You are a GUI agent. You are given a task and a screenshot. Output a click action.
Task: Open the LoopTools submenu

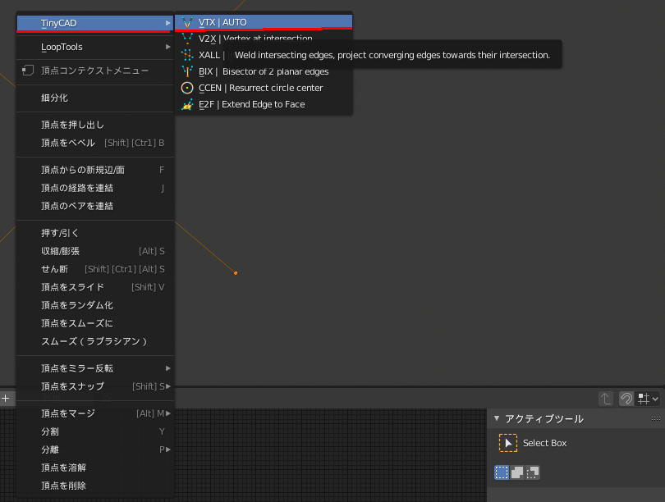point(95,47)
